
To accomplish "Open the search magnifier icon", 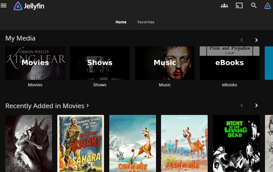I will pos(254,6).
